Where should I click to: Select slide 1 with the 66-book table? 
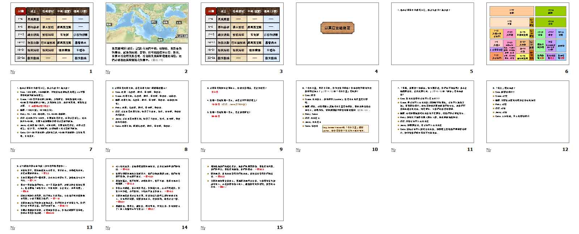tap(52, 34)
